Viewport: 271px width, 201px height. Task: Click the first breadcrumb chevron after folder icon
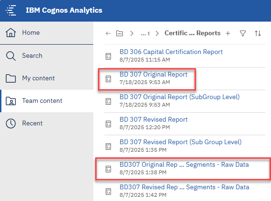click(132, 33)
